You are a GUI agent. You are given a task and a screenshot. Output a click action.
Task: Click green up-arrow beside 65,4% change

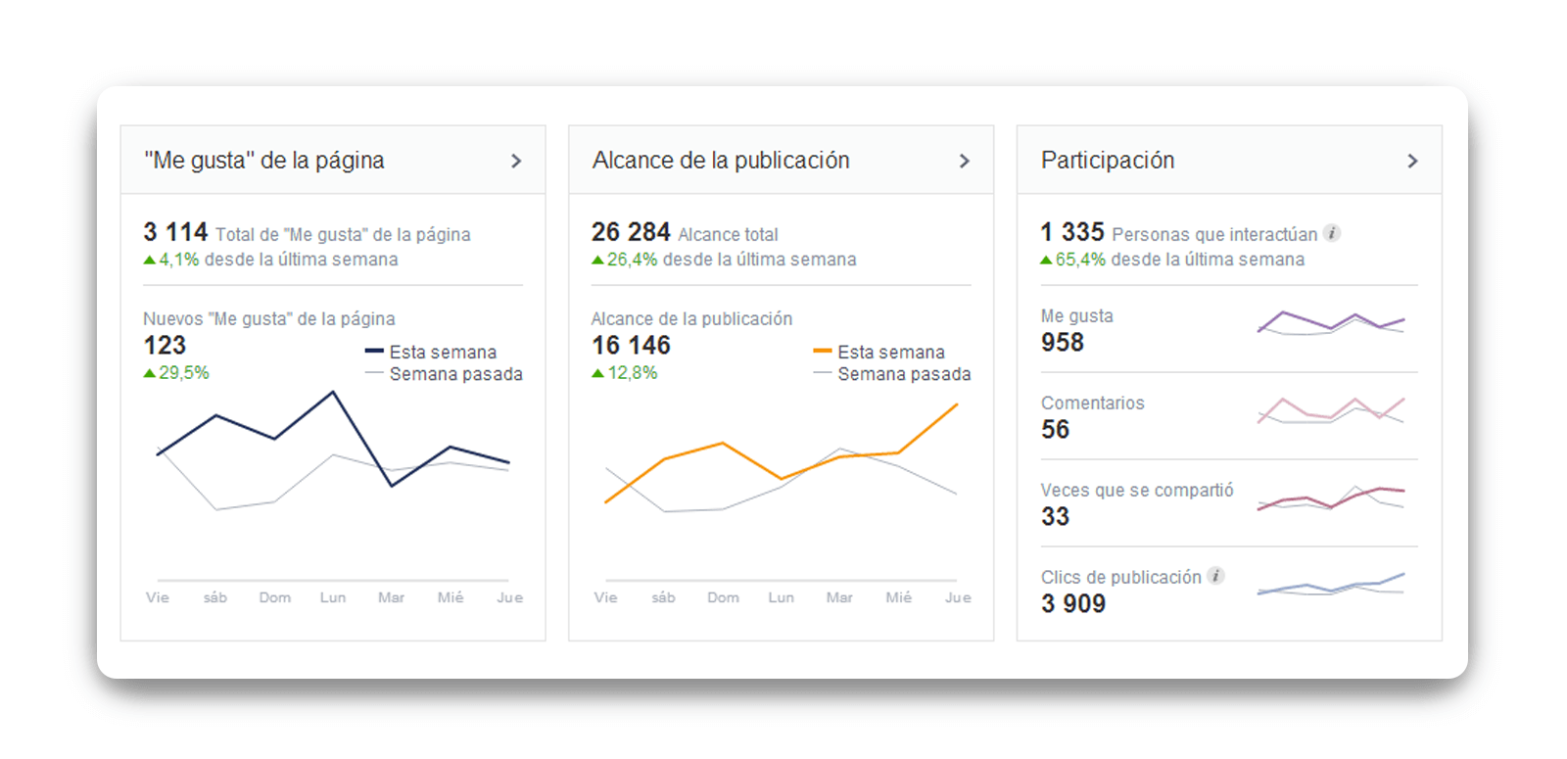(1046, 261)
